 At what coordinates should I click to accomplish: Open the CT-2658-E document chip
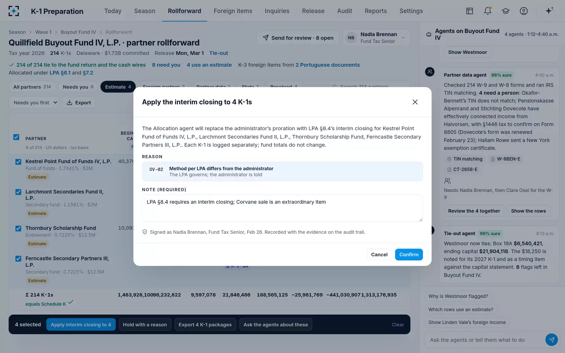tap(462, 169)
